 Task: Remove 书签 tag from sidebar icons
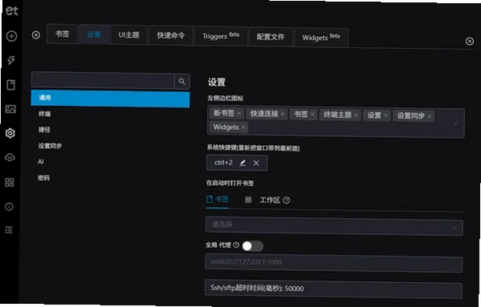coord(312,115)
